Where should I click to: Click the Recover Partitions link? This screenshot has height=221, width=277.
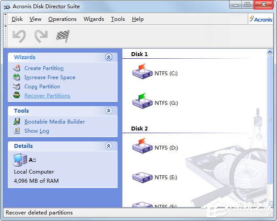(x=47, y=96)
